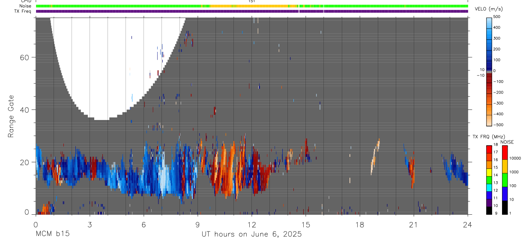526x243 pixels.
Task: Click the "TX Freq" row label at top left
Action: coord(23,11)
